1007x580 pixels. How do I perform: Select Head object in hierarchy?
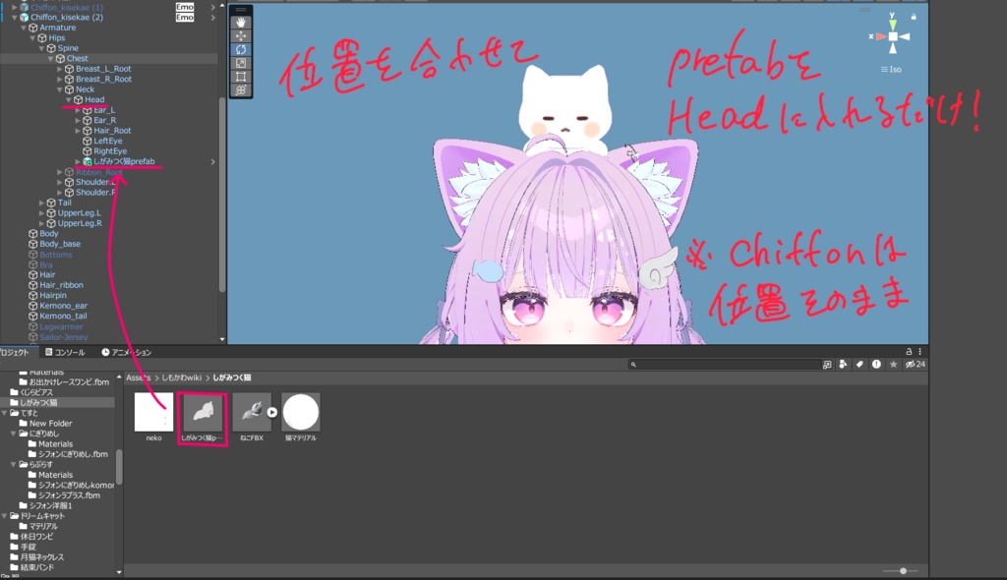coord(93,99)
